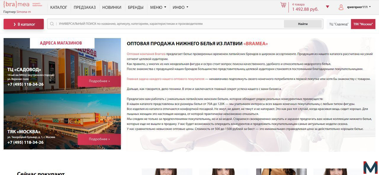Click the Садовод phone number +7 (495) 118-34-26

(x=25, y=84)
